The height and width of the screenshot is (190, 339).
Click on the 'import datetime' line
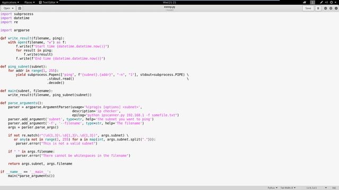click(x=15, y=18)
